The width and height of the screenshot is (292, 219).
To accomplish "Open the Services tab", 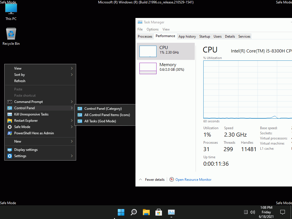I will coord(244,36).
